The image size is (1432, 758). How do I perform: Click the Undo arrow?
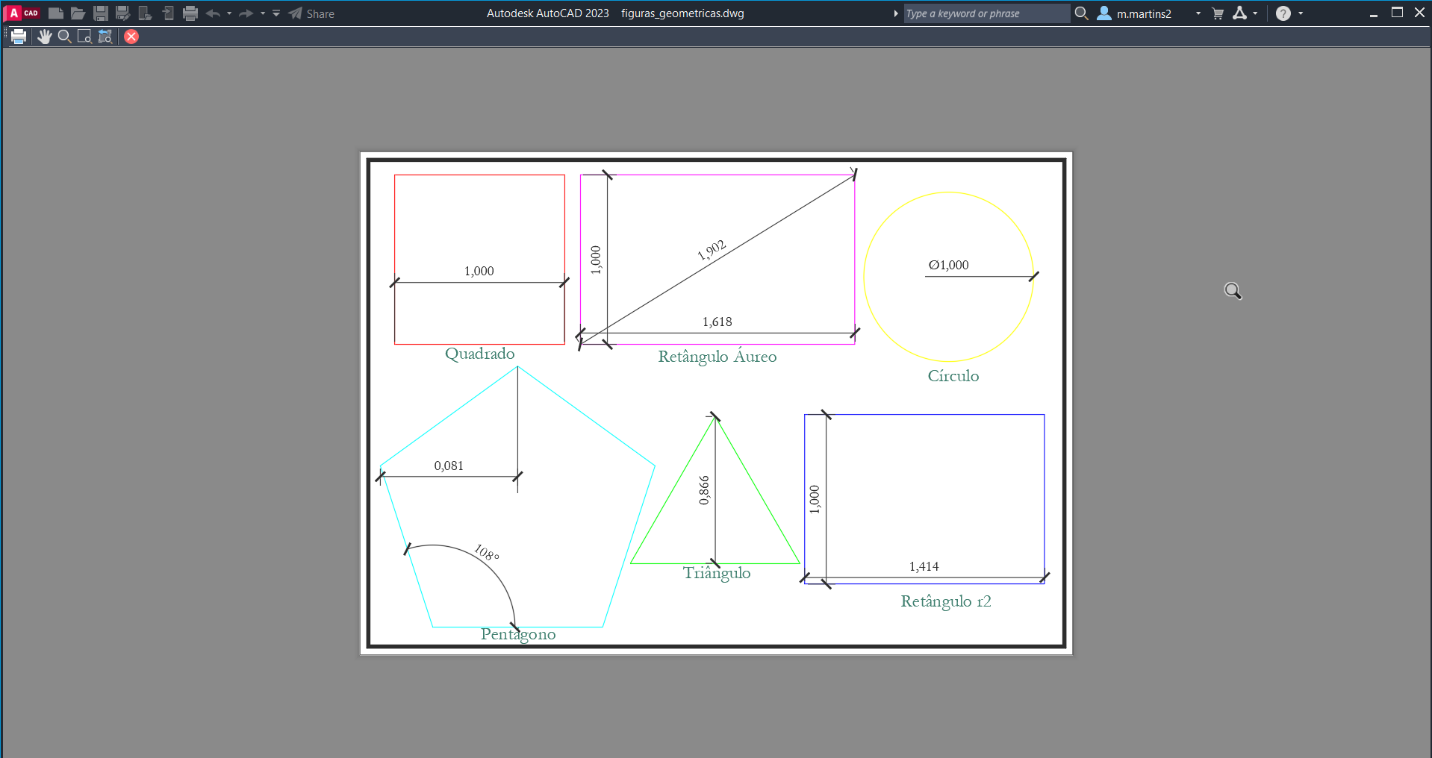click(213, 13)
